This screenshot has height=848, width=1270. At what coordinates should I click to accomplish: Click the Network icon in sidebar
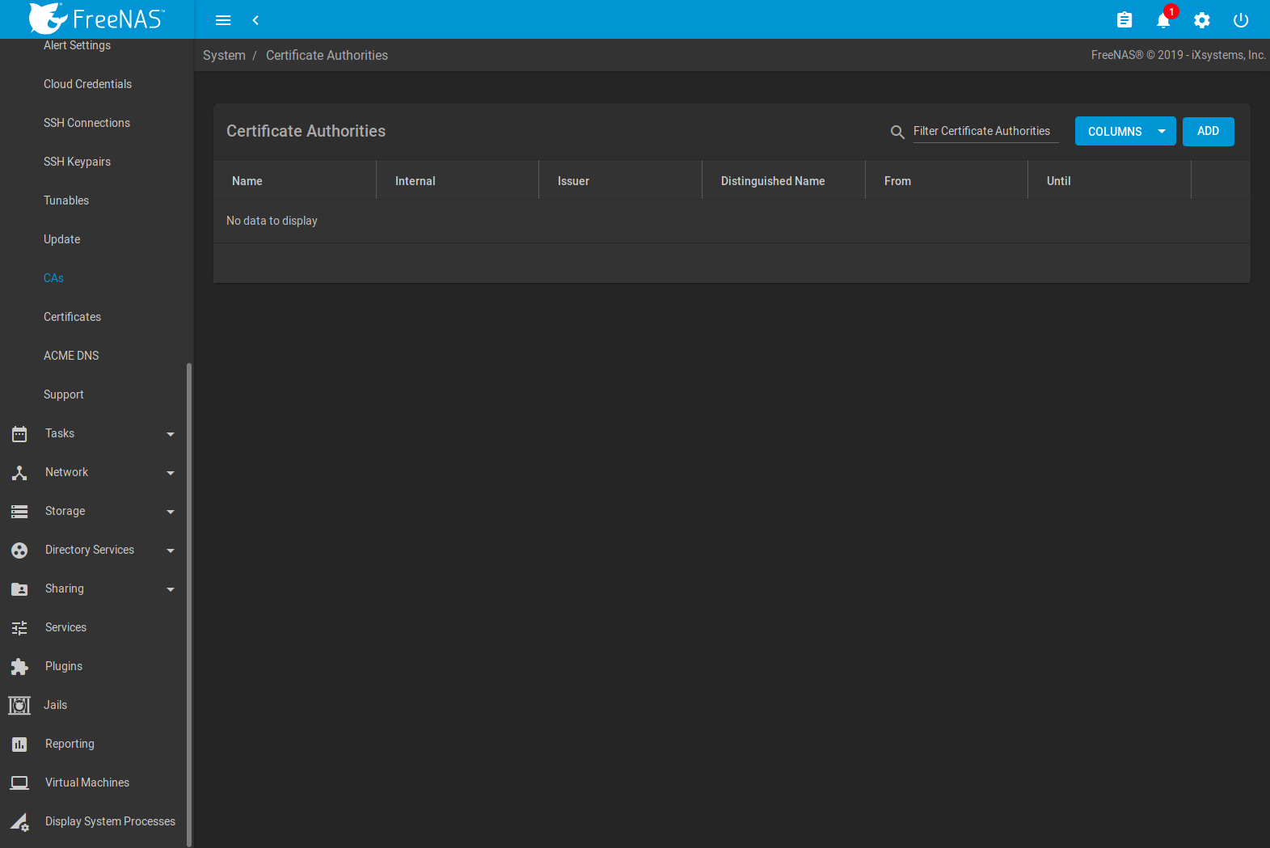(x=19, y=473)
